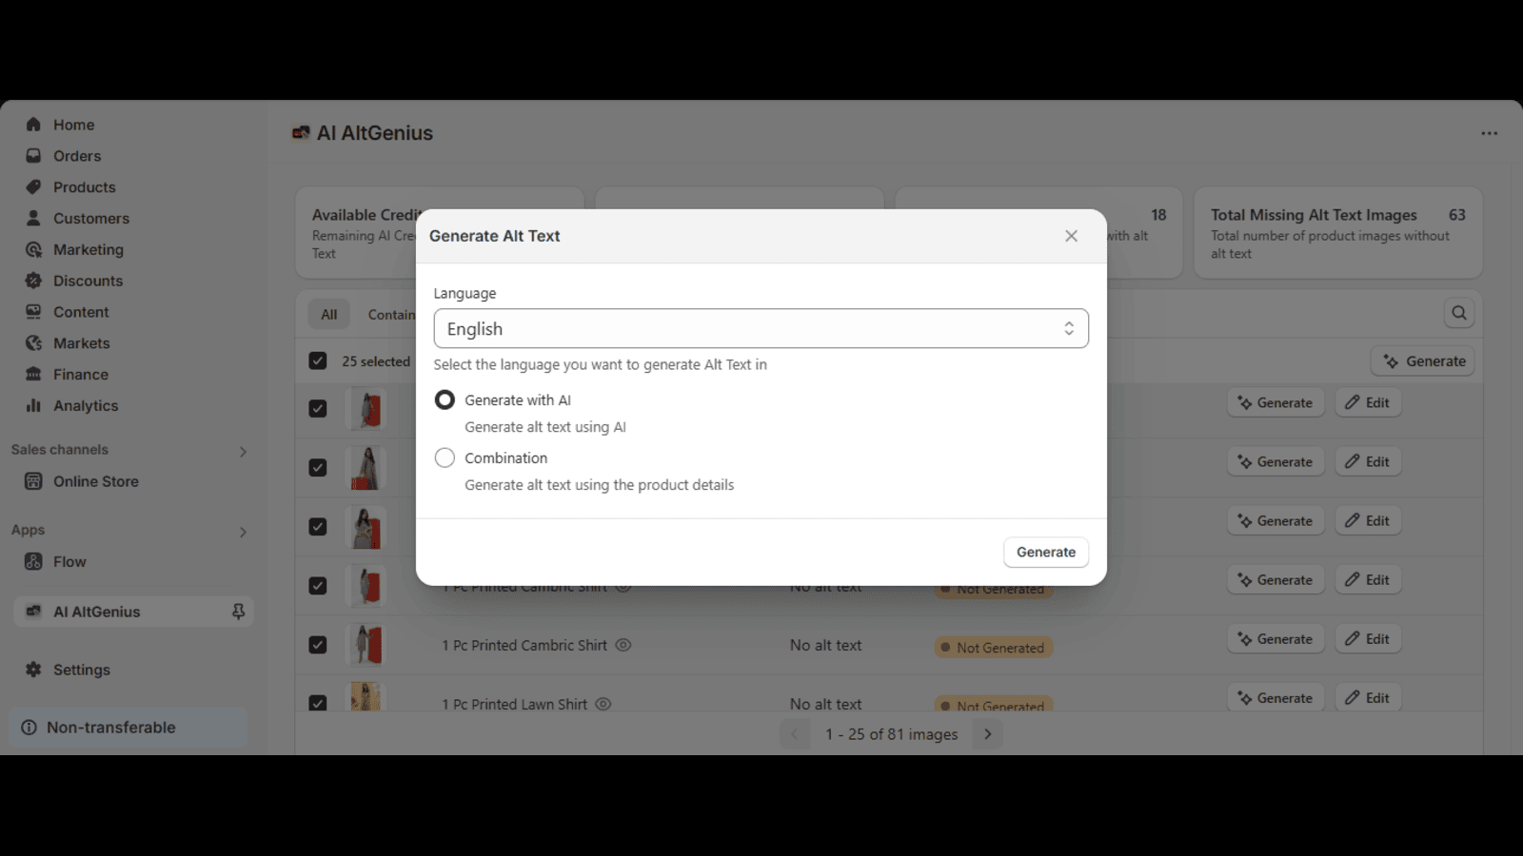The image size is (1523, 856).
Task: Open the three-dot menu beside AI AltGenius title
Action: point(1489,133)
